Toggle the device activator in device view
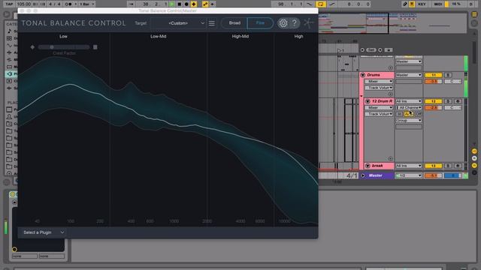 12,194
